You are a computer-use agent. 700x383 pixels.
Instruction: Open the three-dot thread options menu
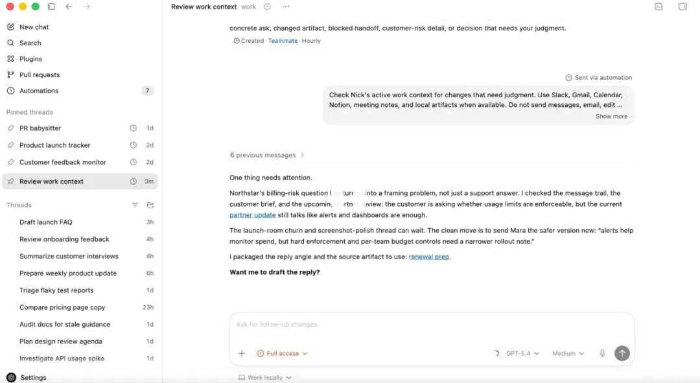[x=286, y=6]
